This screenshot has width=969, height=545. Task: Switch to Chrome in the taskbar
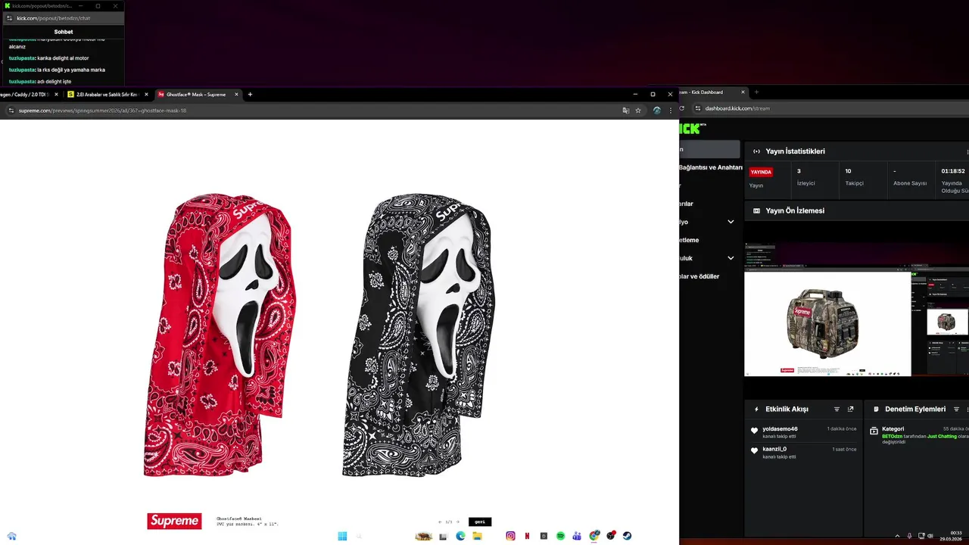click(594, 536)
